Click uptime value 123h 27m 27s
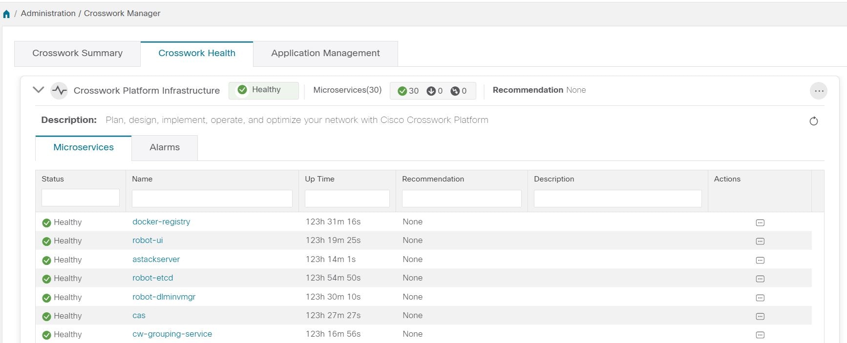 click(x=333, y=316)
